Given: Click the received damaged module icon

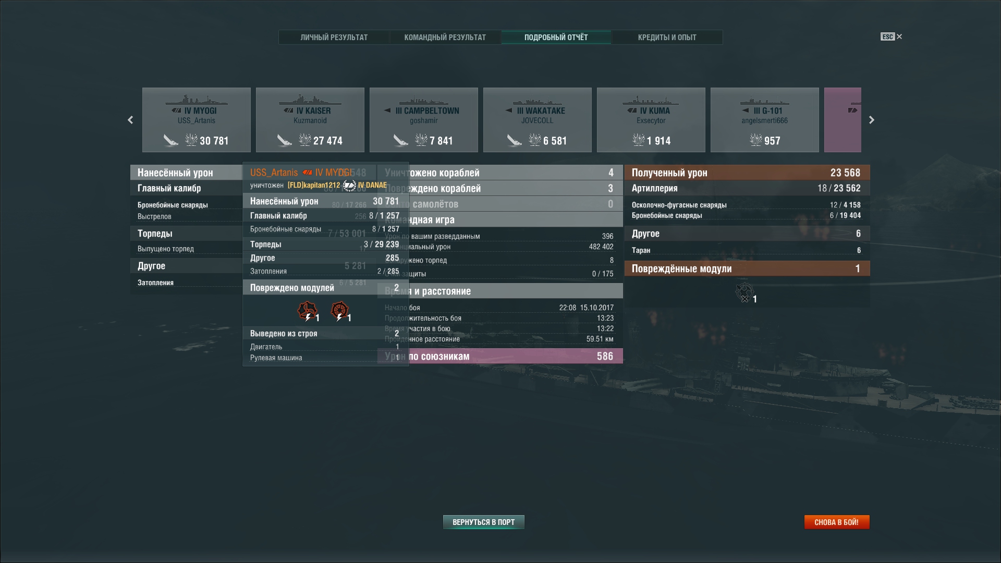Looking at the screenshot, I should click(x=744, y=292).
